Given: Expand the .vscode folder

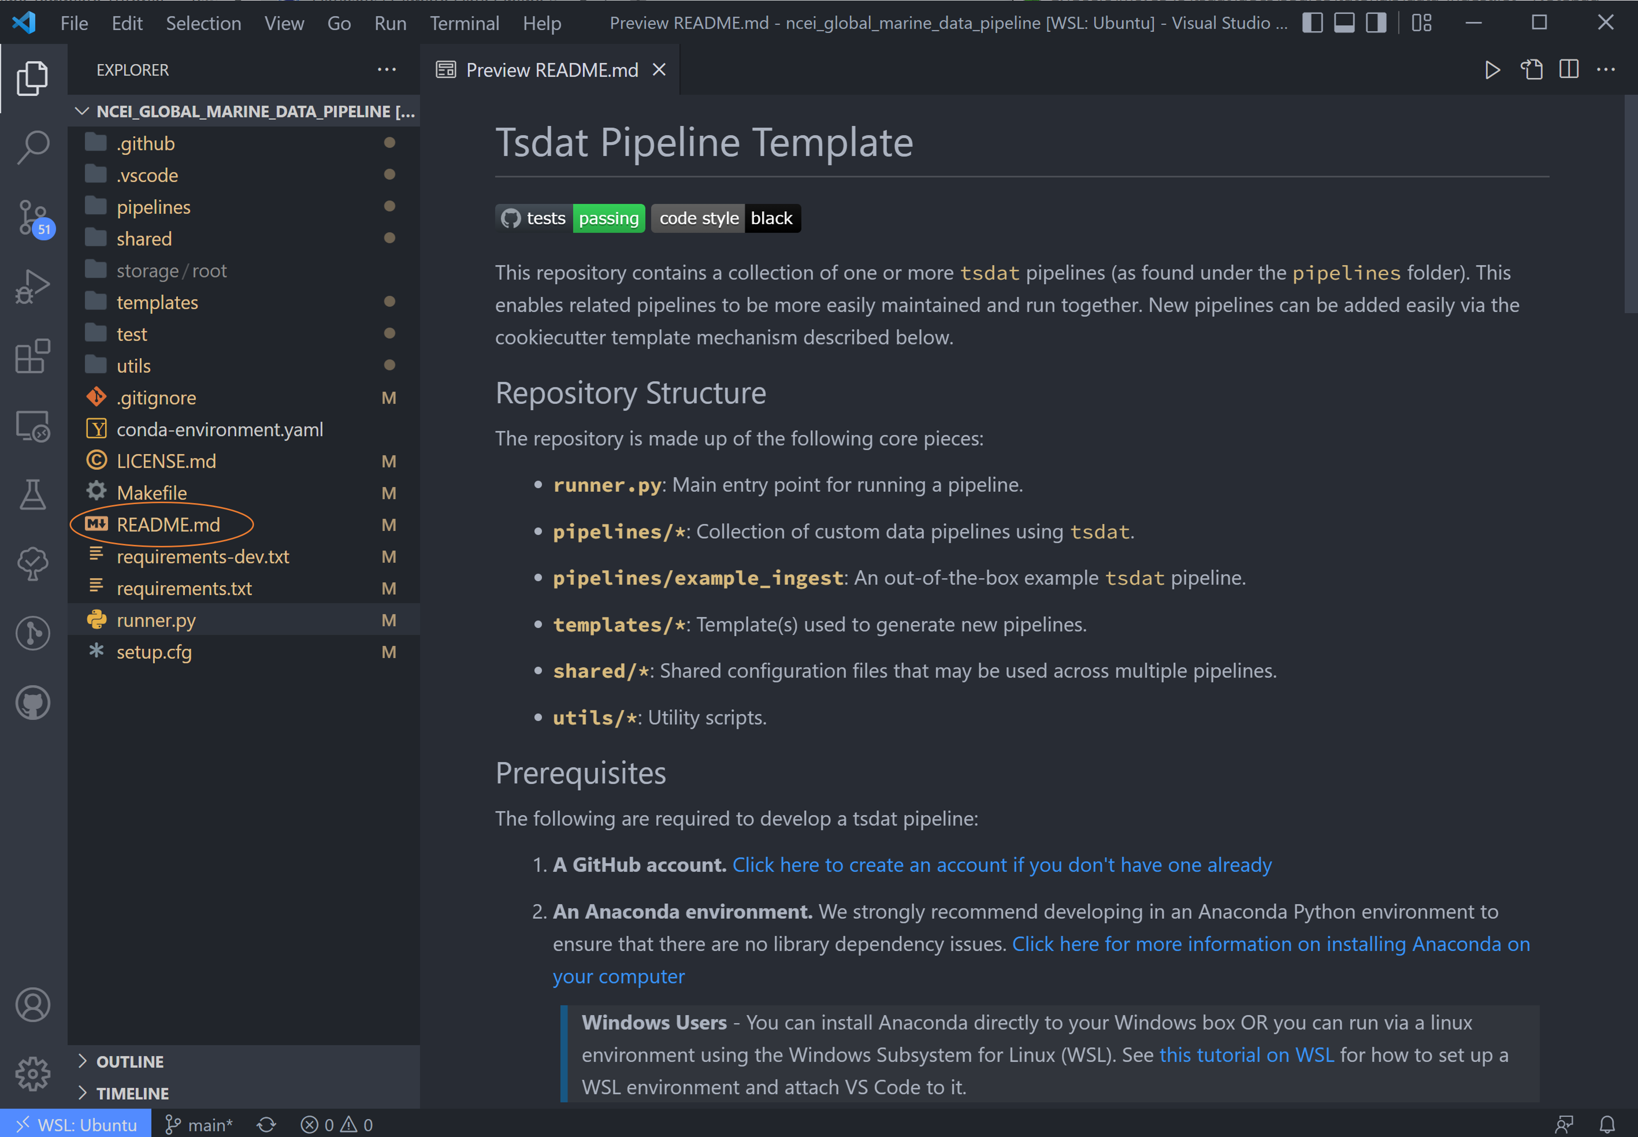Looking at the screenshot, I should pyautogui.click(x=244, y=175).
